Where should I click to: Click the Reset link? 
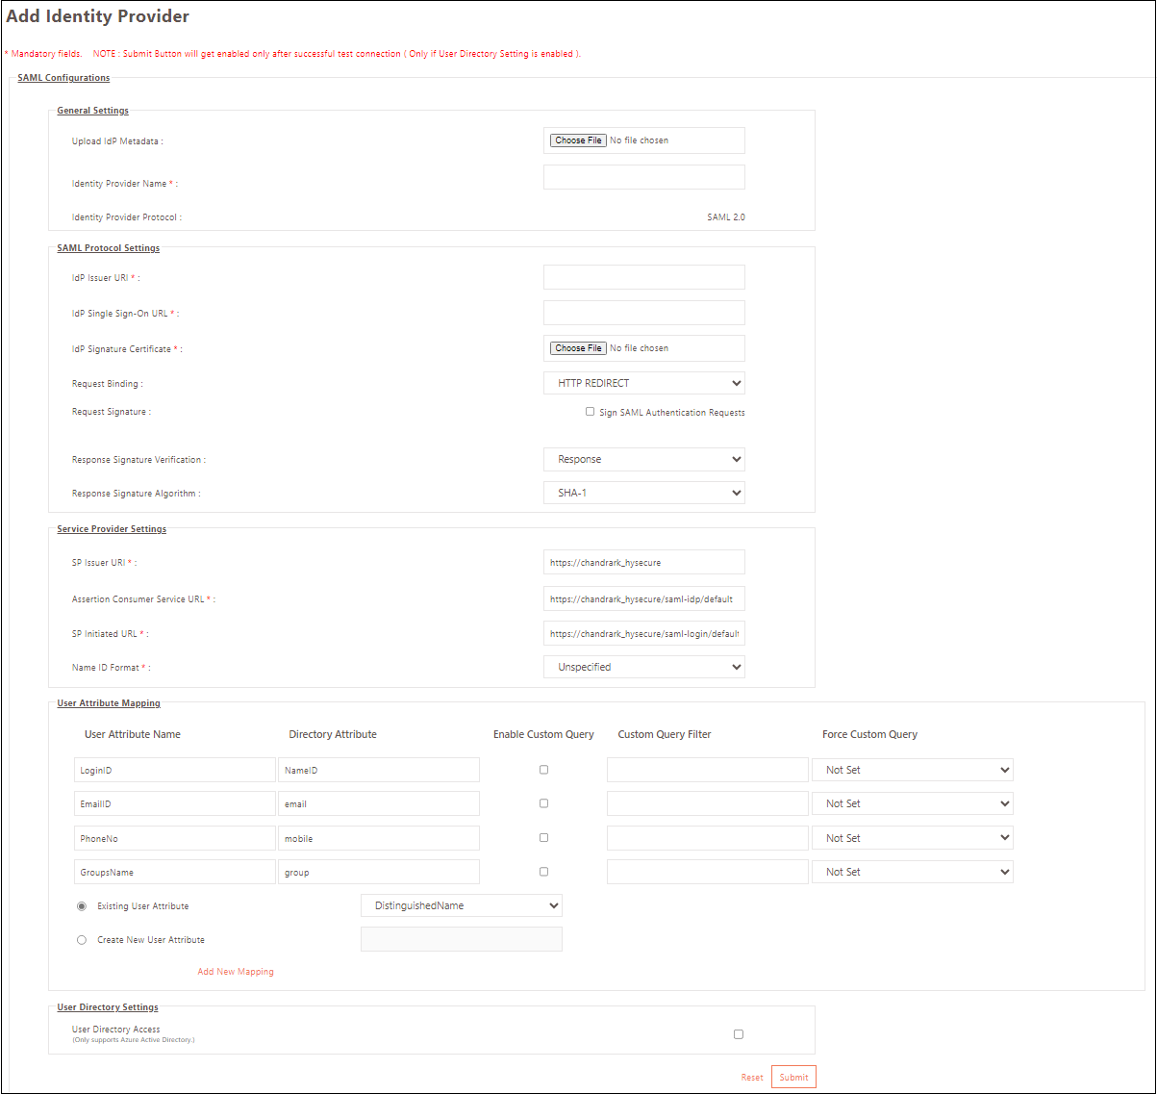pos(752,1078)
